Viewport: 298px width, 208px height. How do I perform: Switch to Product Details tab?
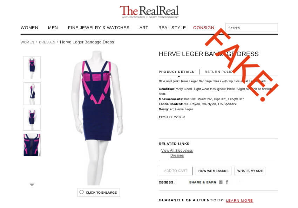(176, 72)
